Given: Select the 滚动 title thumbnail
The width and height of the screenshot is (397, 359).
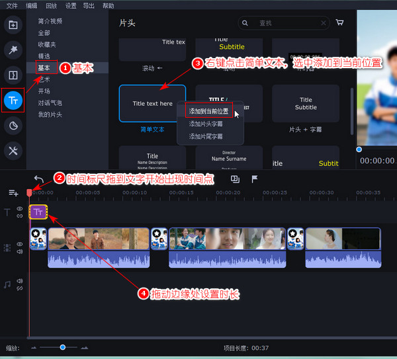Looking at the screenshot, I should 152,50.
